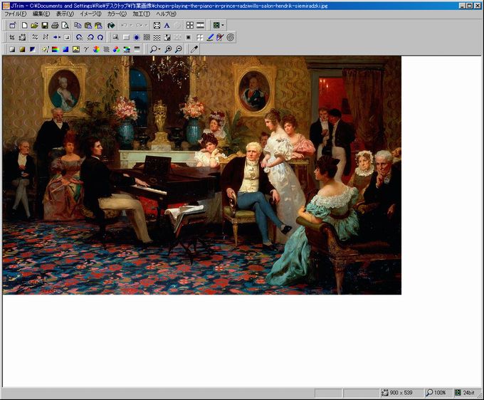The image size is (484, 400).
Task: Expand the zoom magnifier dropdown arrow
Action: [159, 49]
